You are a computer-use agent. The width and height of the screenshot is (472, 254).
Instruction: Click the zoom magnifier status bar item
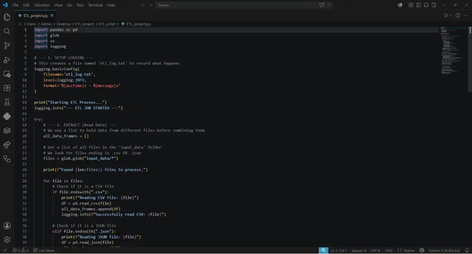pyautogui.click(x=323, y=250)
